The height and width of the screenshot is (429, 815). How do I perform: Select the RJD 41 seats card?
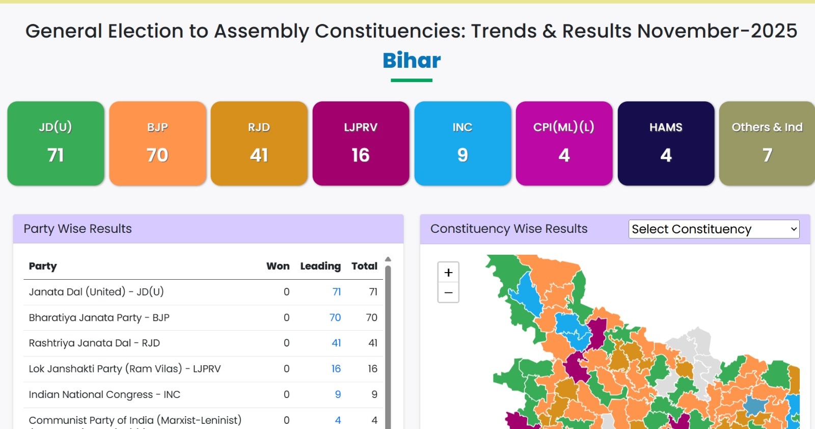point(259,143)
